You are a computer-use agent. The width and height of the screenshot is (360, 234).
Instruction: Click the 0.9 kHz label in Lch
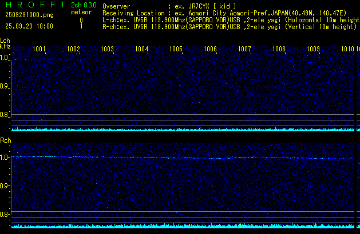pos(5,86)
